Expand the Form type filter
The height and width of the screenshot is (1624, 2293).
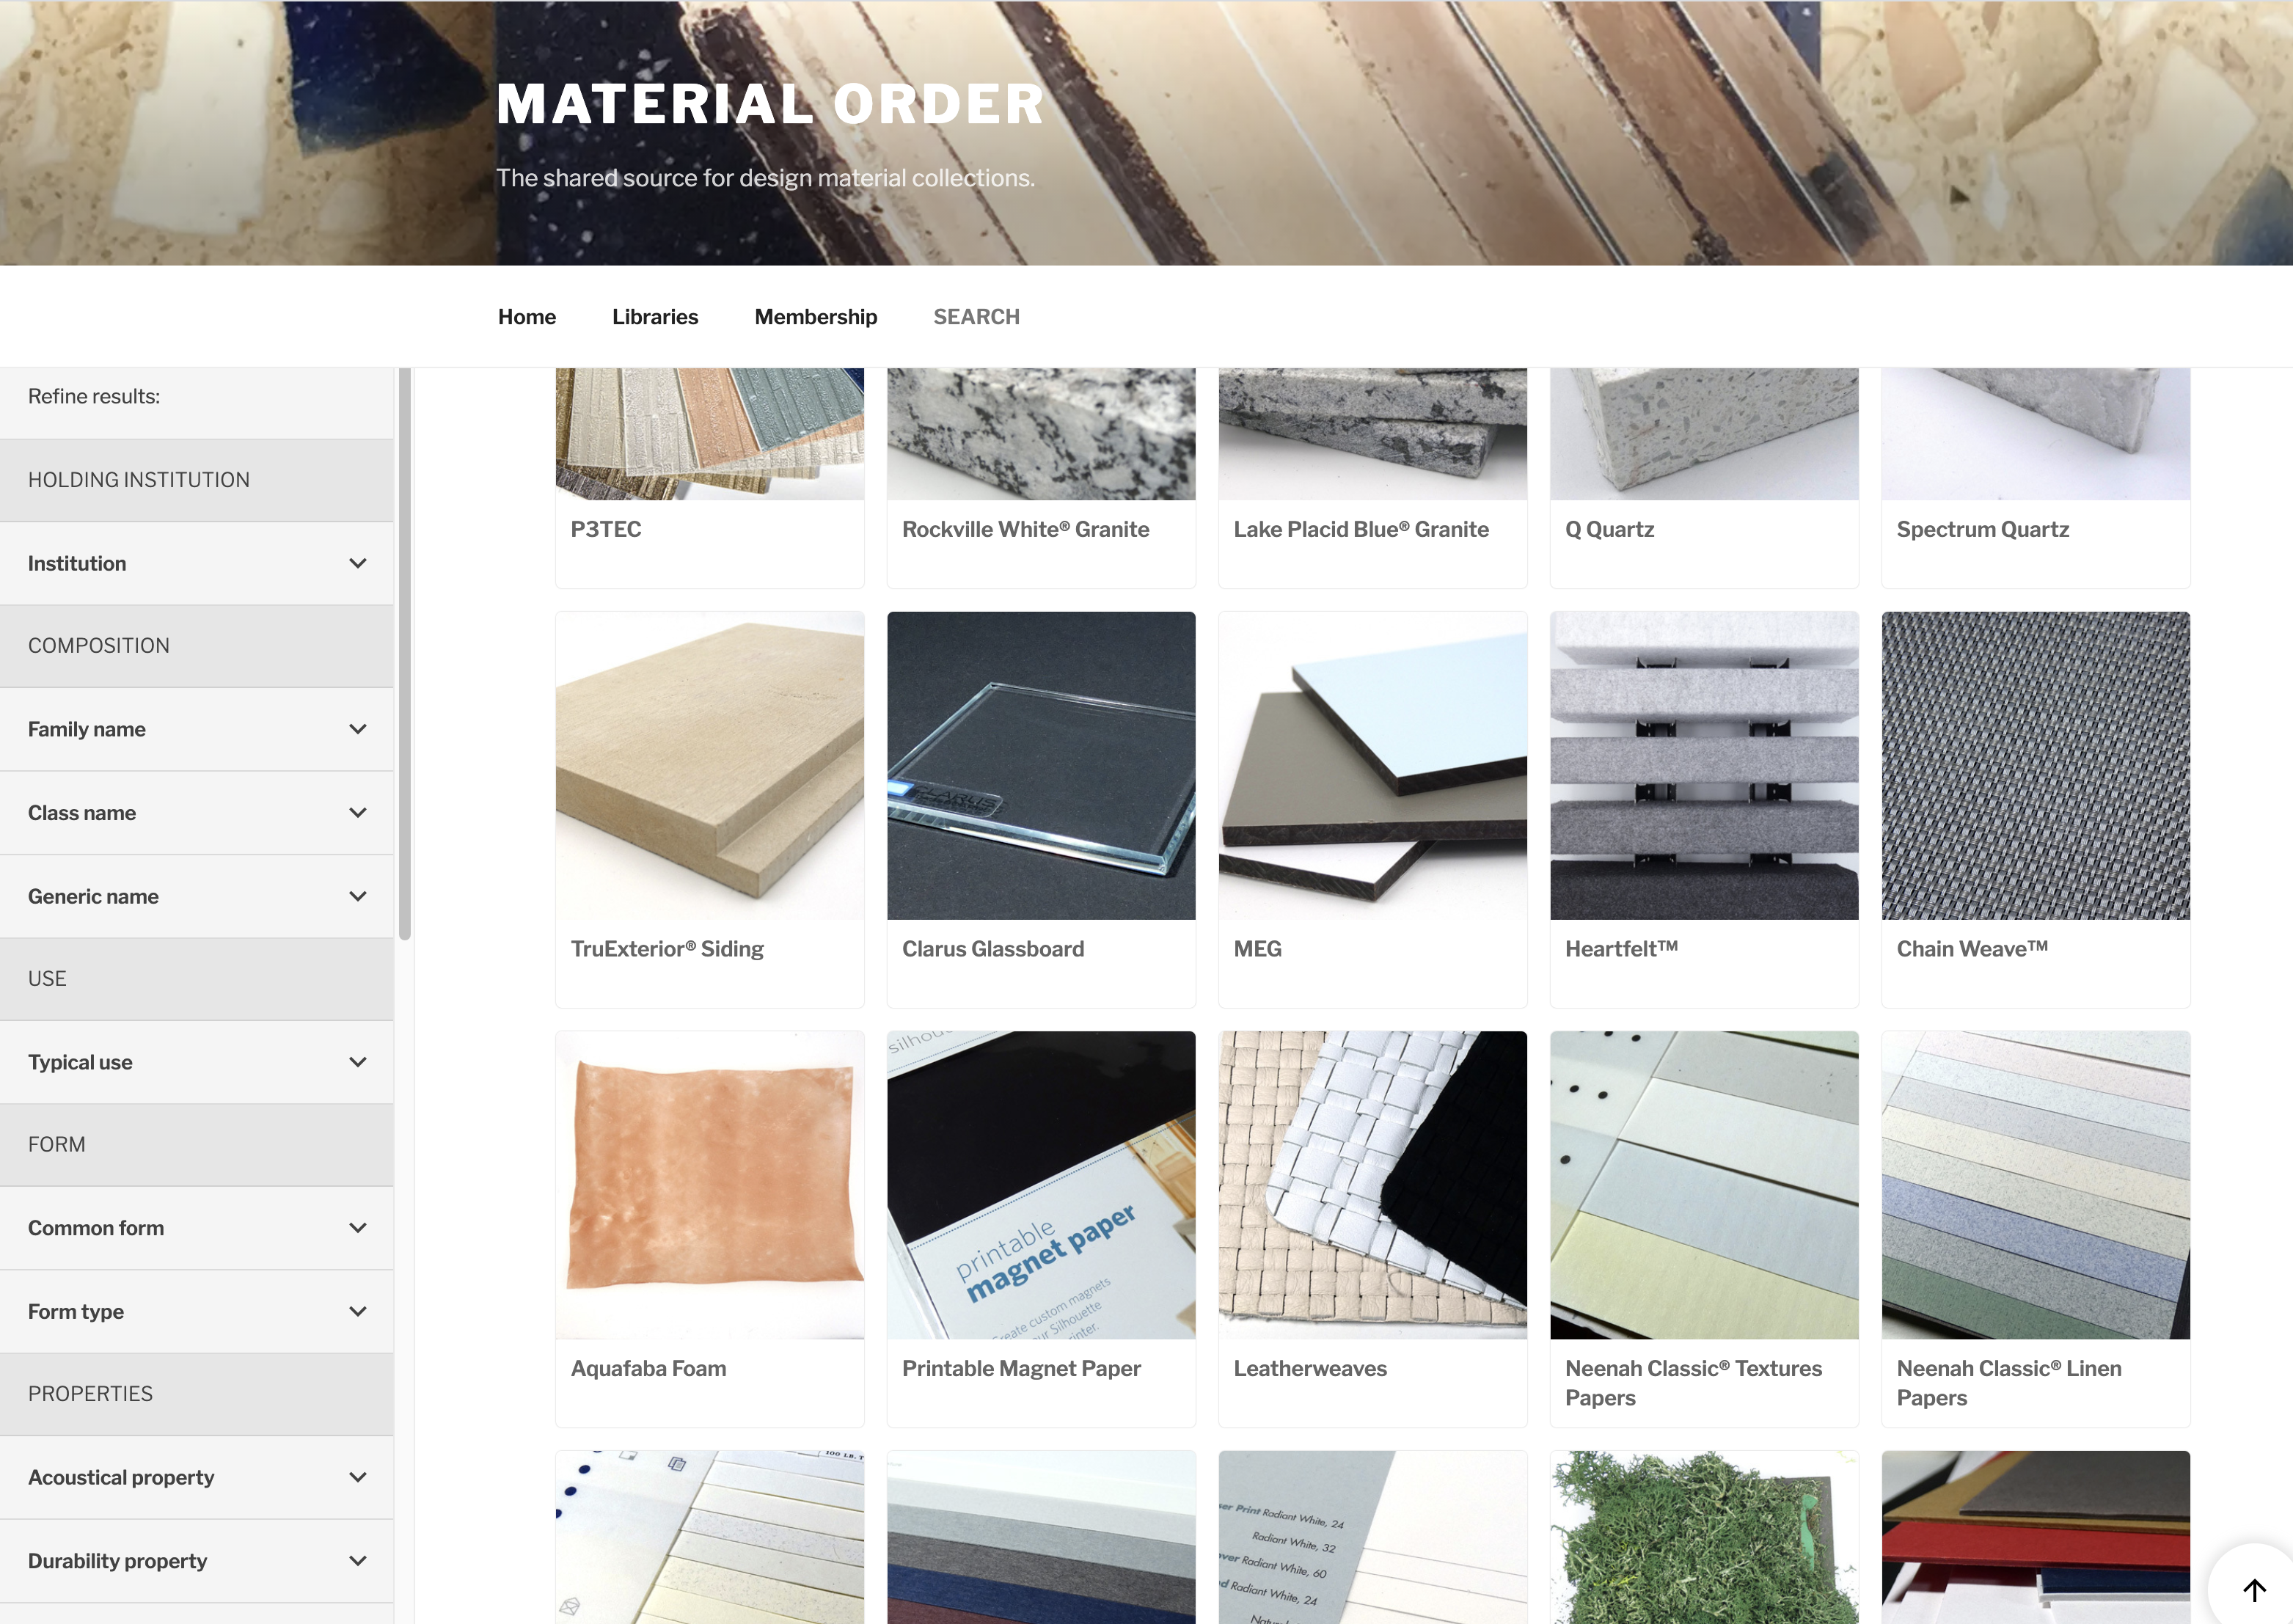coord(197,1311)
